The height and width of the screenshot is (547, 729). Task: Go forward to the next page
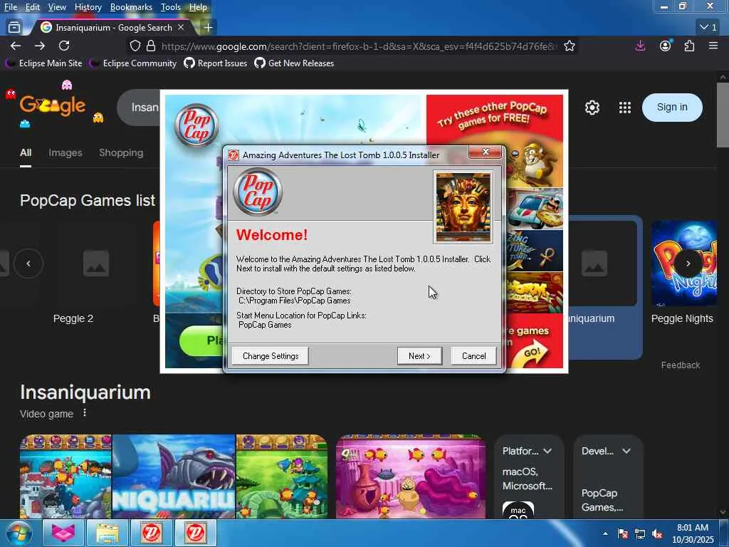[x=40, y=46]
